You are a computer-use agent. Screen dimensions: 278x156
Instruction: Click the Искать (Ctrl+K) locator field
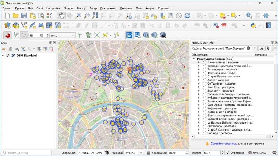point(27,153)
